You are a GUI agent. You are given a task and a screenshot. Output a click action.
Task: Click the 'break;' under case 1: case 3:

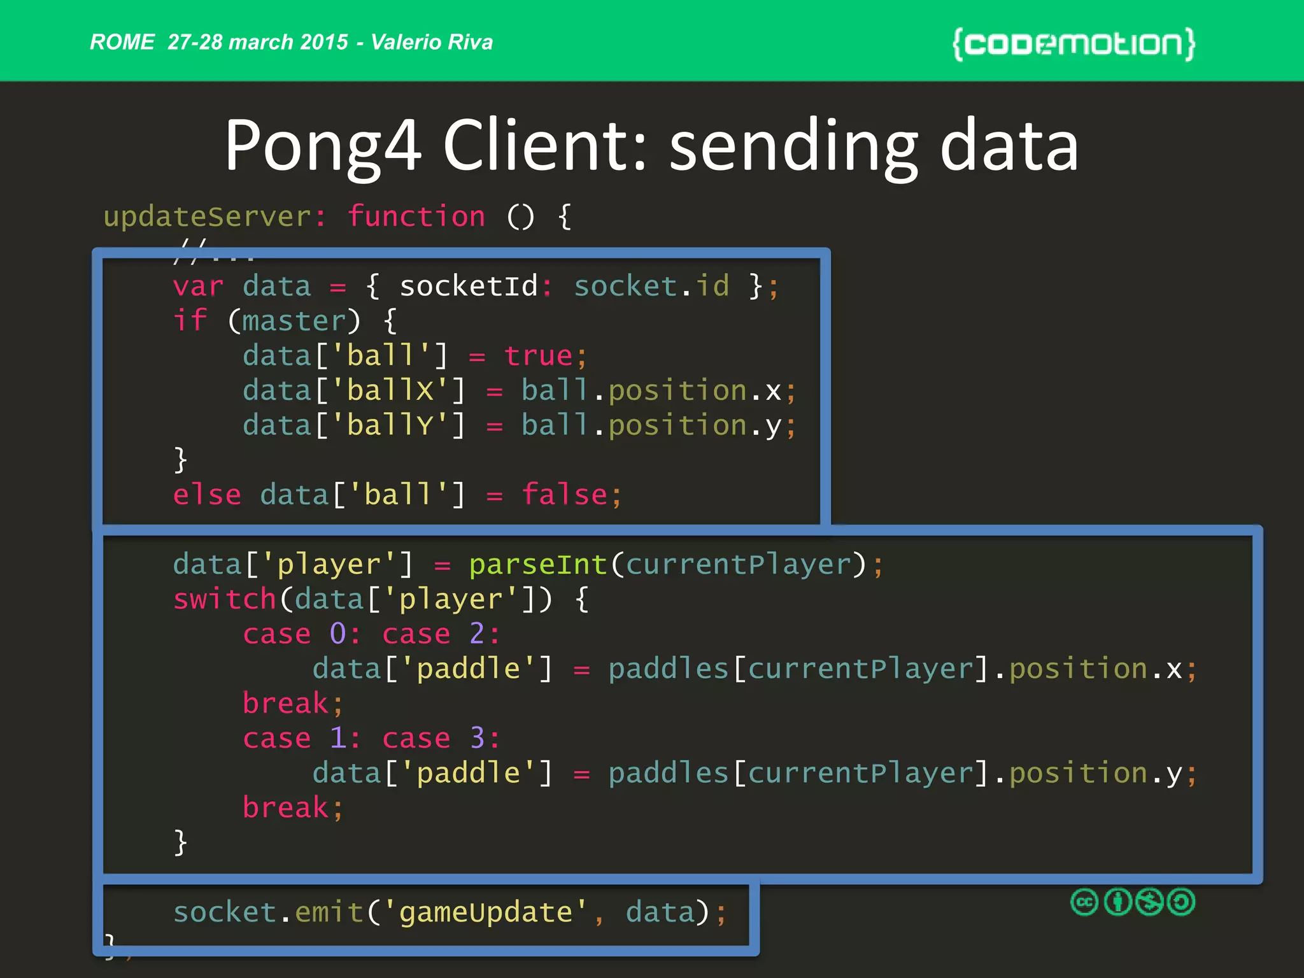point(293,808)
